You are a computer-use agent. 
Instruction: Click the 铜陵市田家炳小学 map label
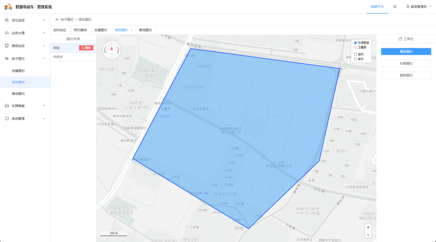308,210
